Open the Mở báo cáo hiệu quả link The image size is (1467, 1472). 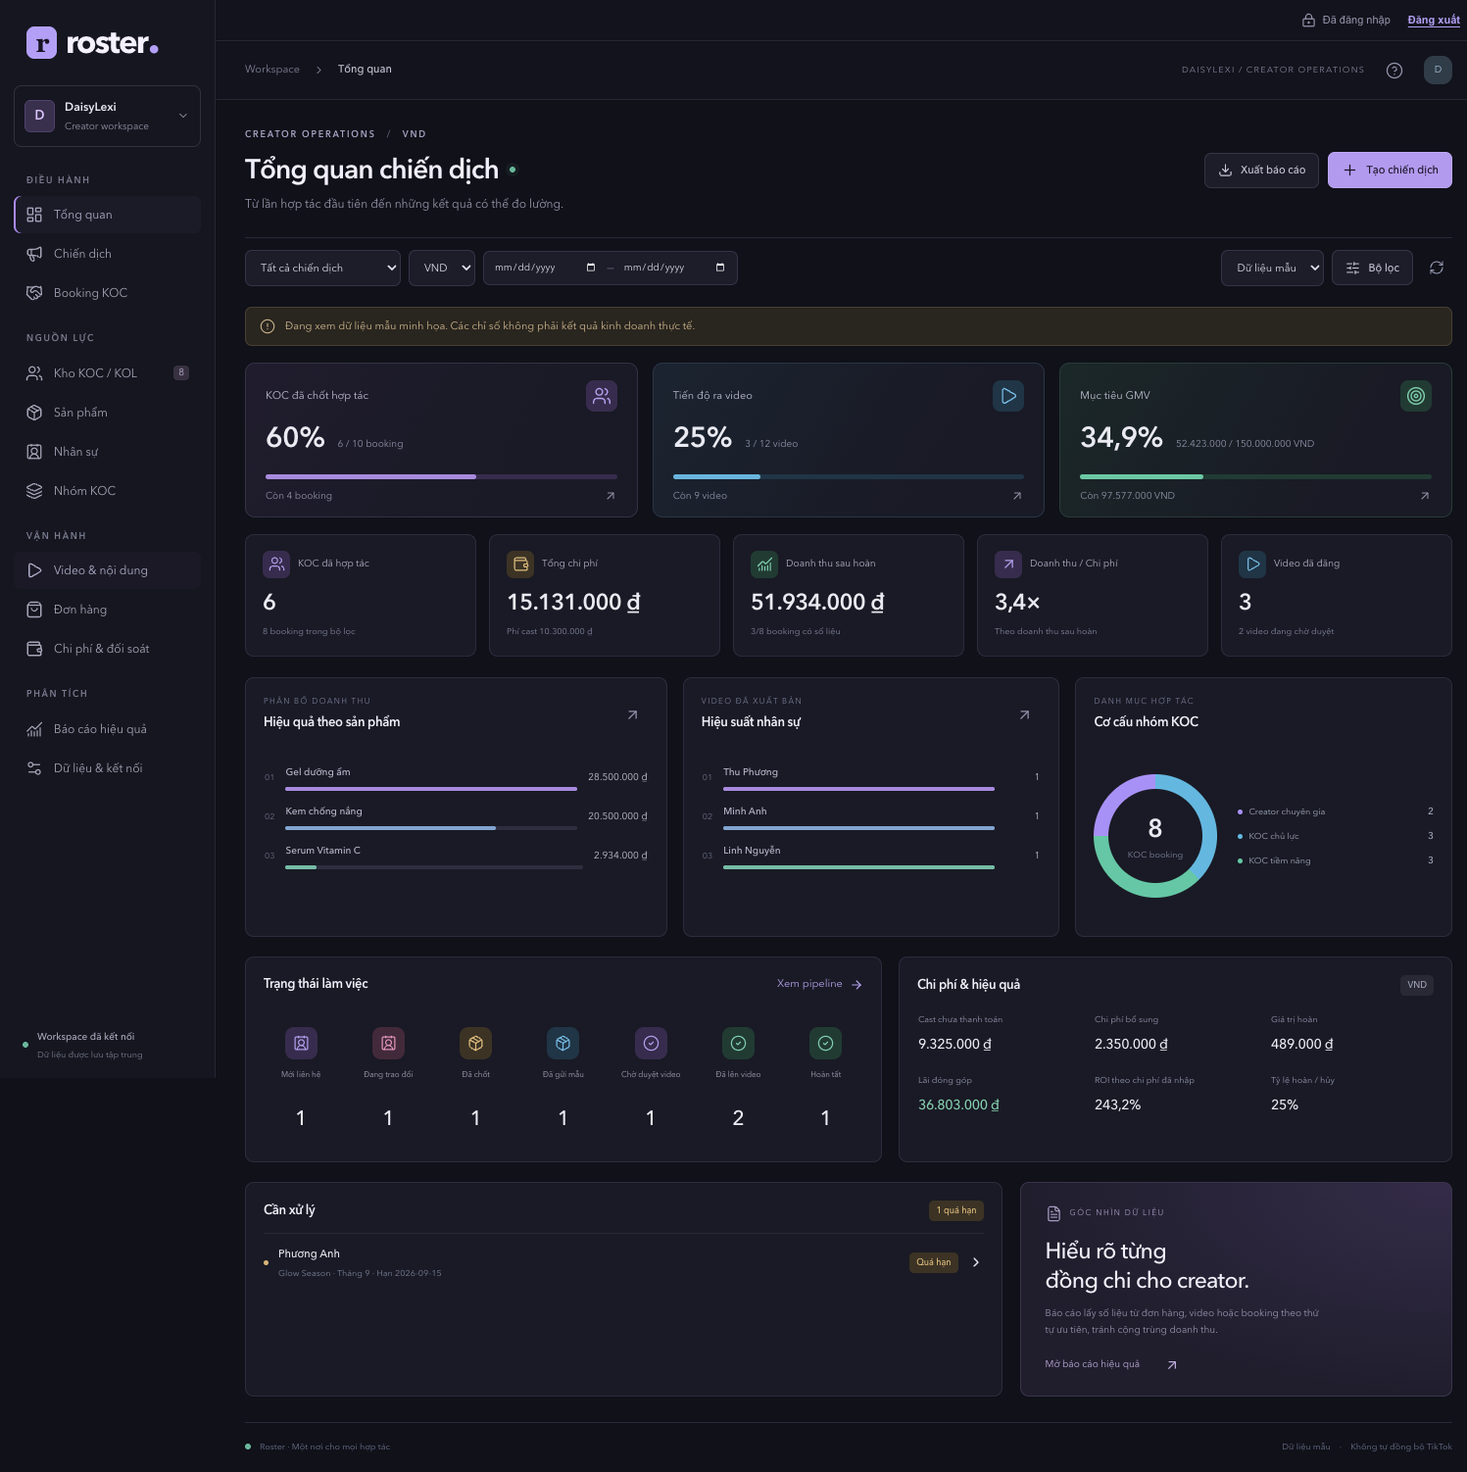click(1110, 1364)
